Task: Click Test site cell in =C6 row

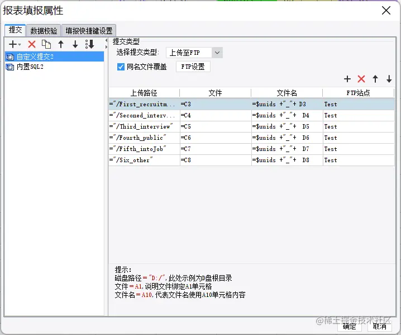Action: [x=359, y=138]
